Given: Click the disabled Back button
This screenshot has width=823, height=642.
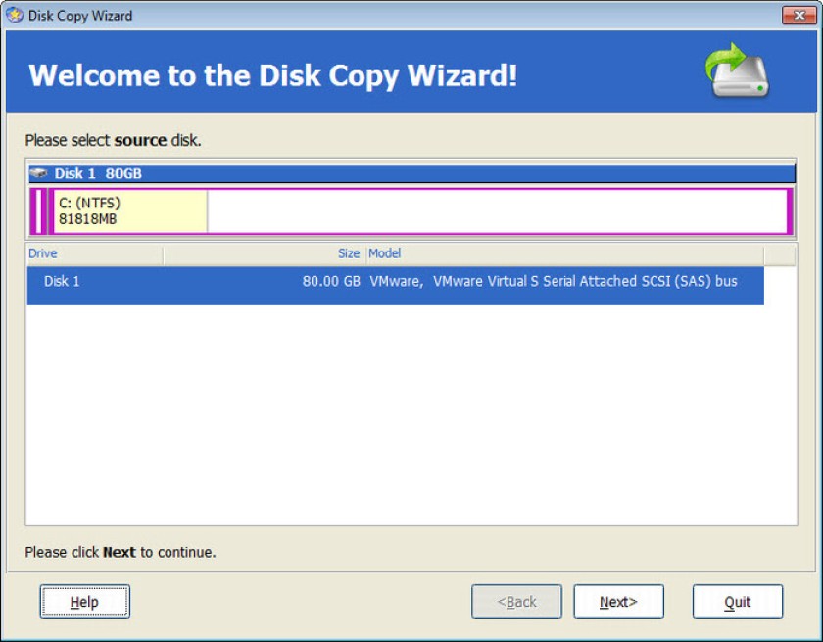Looking at the screenshot, I should 516,602.
